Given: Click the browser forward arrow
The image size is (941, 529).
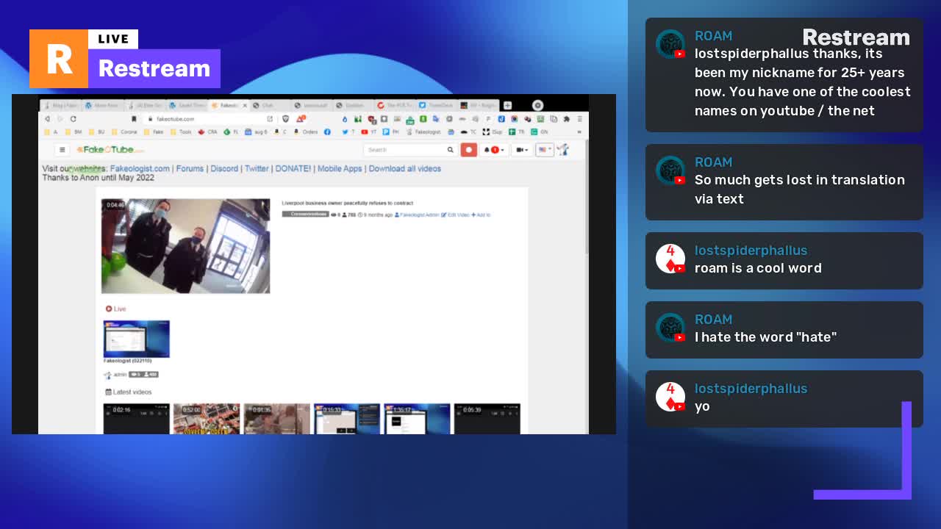Looking at the screenshot, I should pos(60,118).
